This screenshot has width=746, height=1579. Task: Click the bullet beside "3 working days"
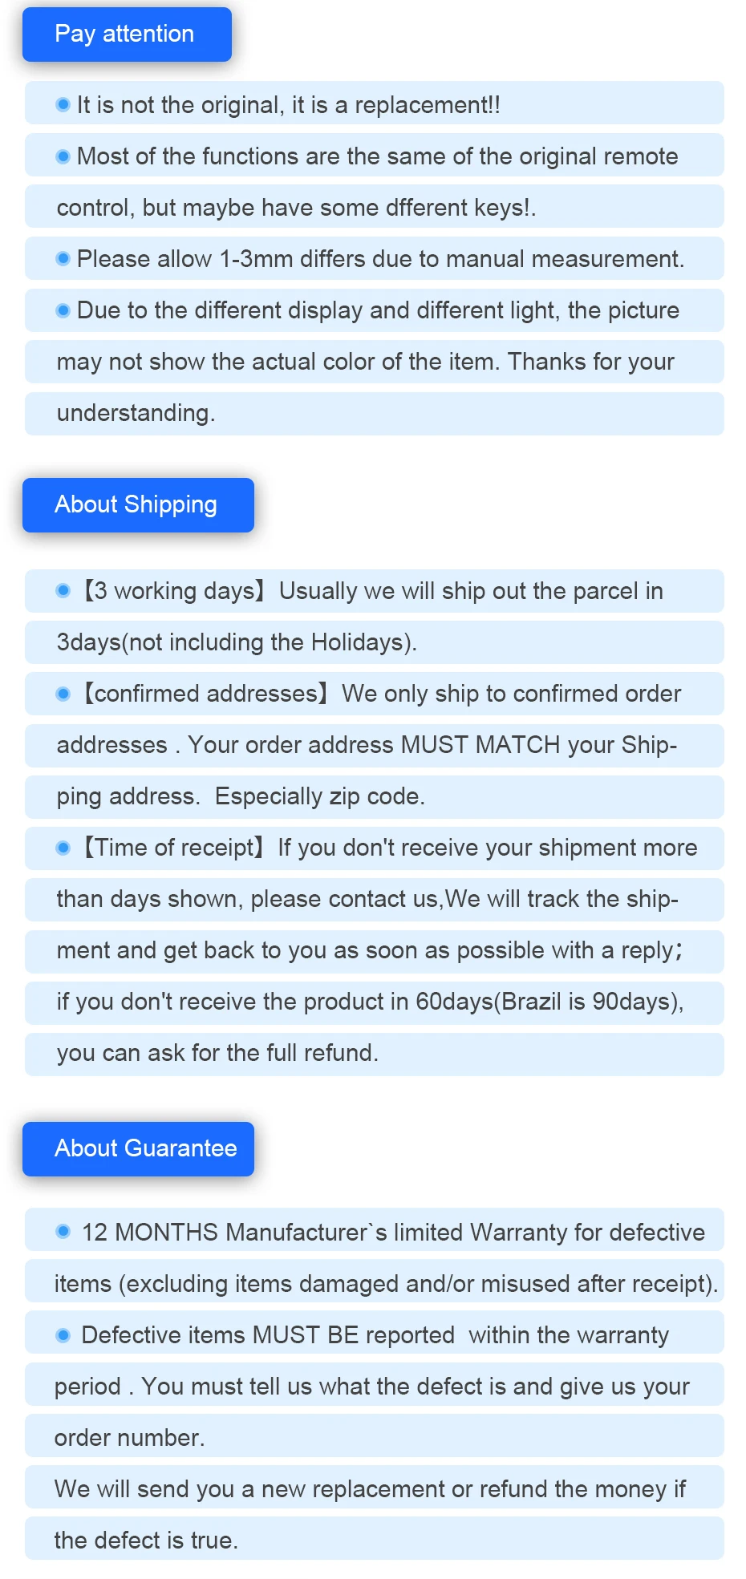[63, 591]
